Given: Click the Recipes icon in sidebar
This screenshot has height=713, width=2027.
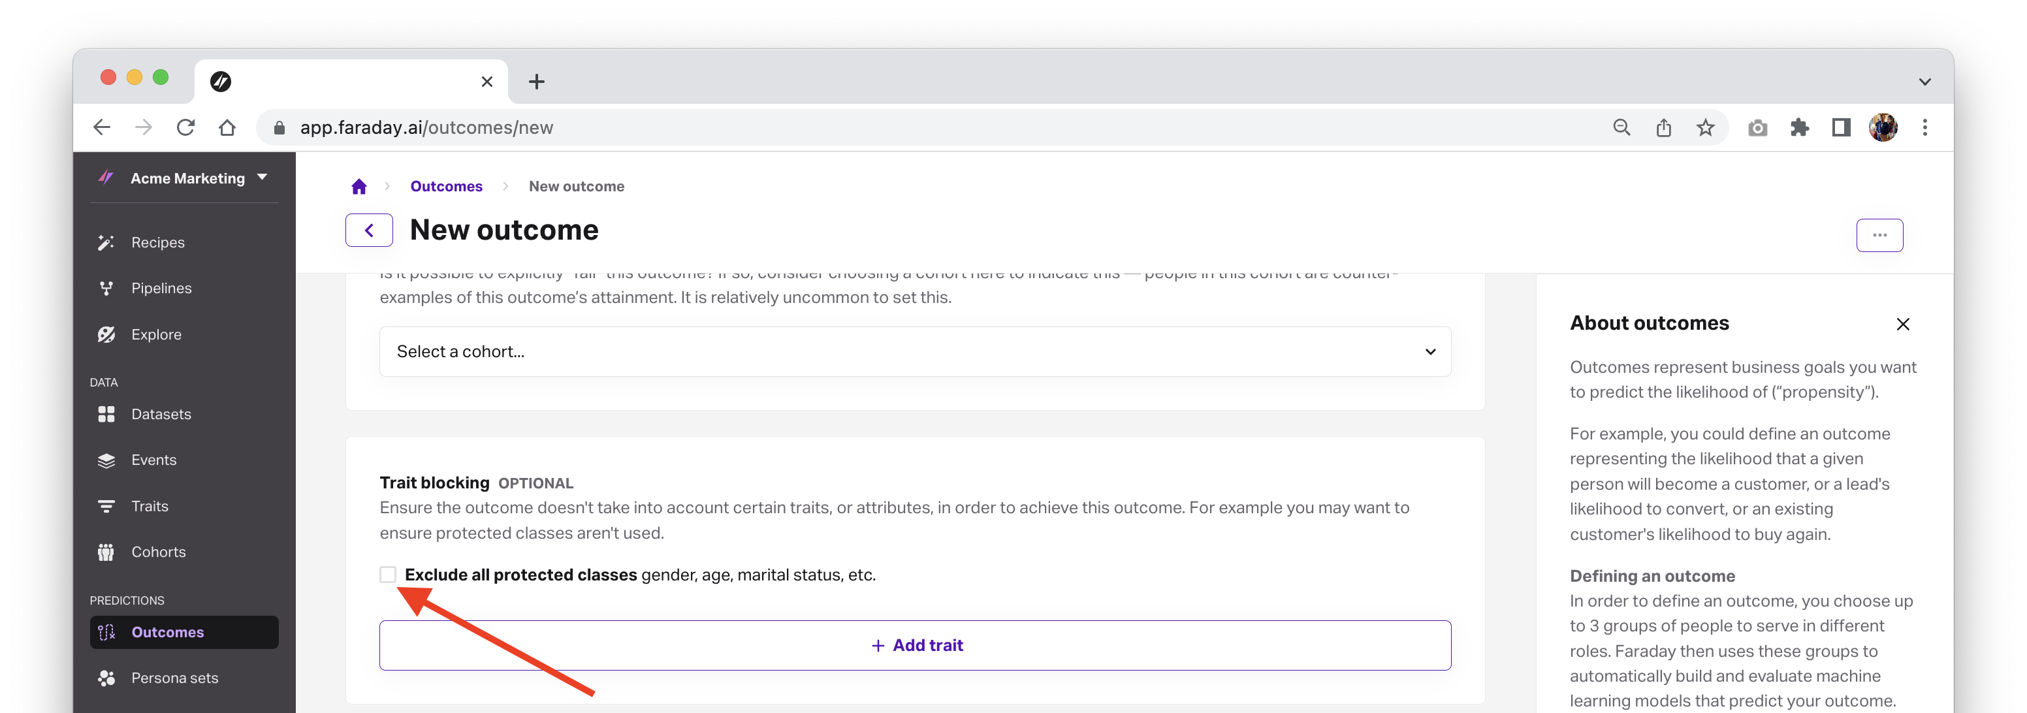Looking at the screenshot, I should (106, 243).
